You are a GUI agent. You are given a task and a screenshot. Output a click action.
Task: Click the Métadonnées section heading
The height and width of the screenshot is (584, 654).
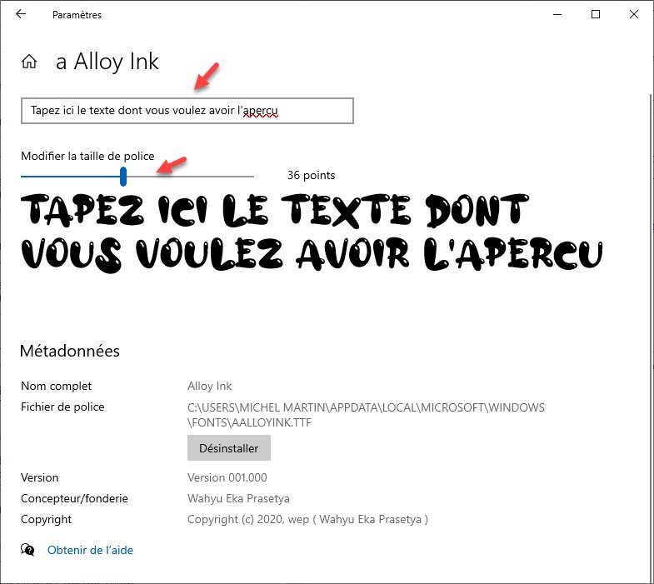[70, 351]
